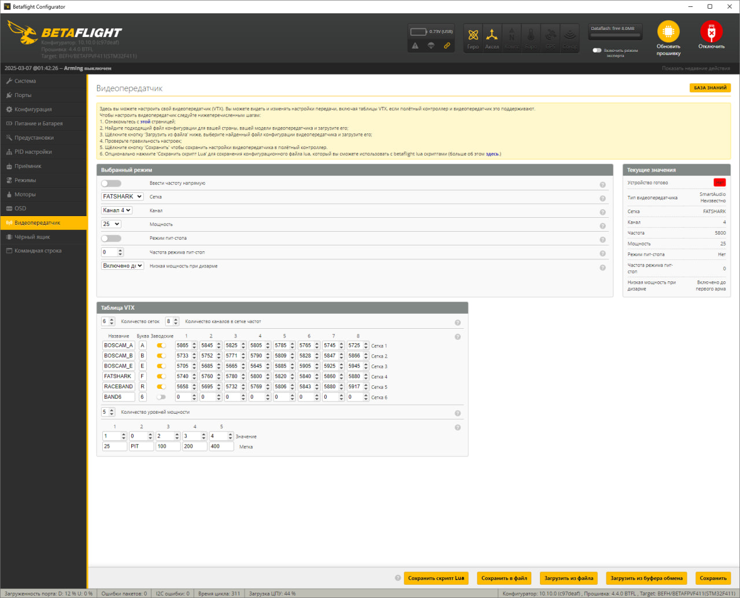Open the low power disarm dropdown
The image size is (740, 598).
[123, 266]
